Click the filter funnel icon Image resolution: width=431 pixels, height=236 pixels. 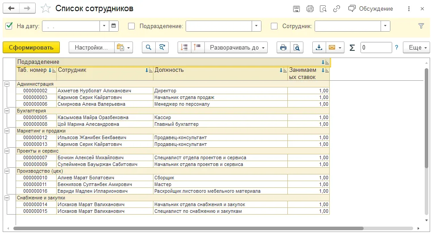click(421, 26)
